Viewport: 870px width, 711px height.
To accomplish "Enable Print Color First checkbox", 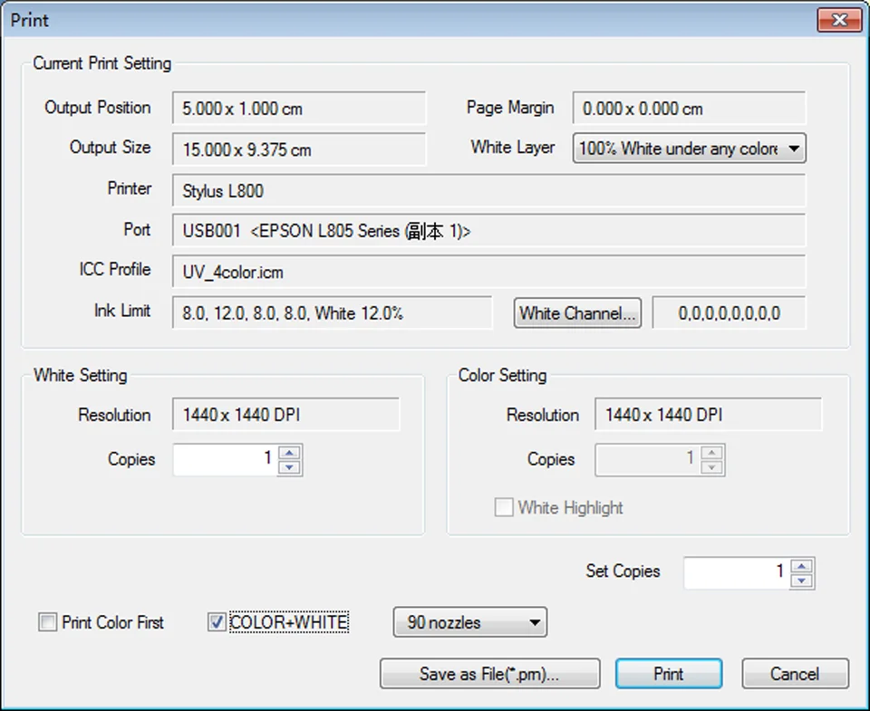I will click(x=48, y=622).
